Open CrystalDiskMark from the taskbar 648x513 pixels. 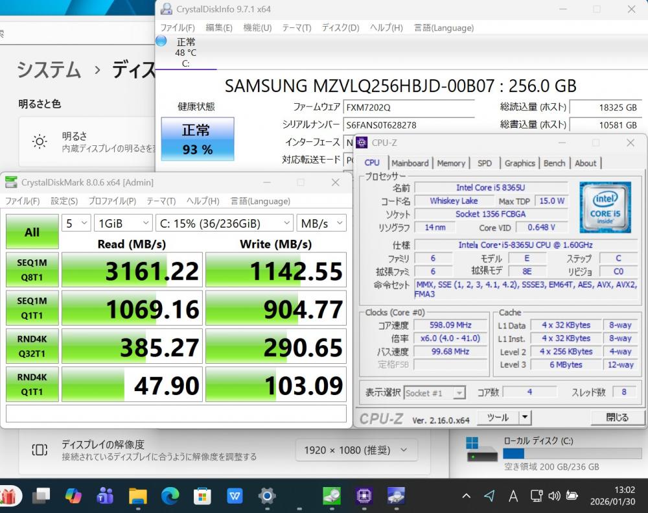(x=332, y=496)
